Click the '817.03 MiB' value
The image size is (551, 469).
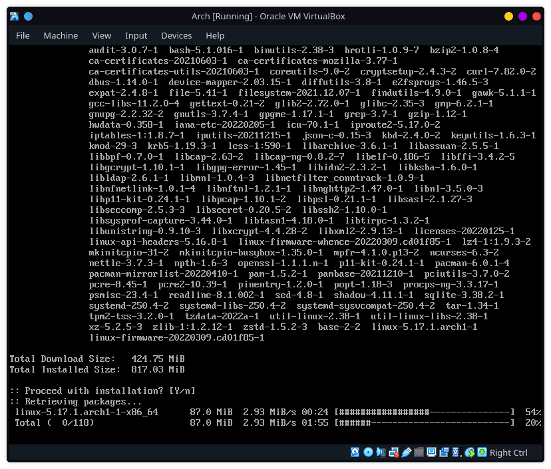pyautogui.click(x=158, y=369)
